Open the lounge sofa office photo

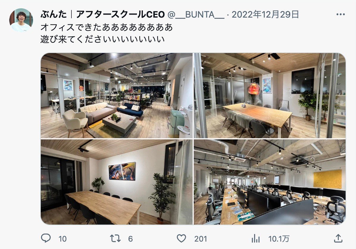pos(116,96)
